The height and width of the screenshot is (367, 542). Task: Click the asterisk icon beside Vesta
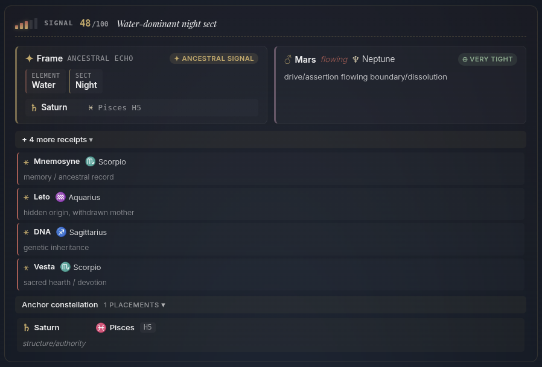[x=27, y=268]
